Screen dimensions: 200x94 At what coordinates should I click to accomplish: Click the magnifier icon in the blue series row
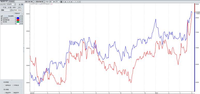pyautogui.click(x=16, y=18)
